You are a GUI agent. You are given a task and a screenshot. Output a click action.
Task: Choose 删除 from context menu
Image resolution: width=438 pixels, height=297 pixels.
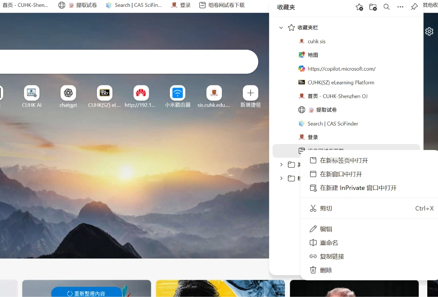tap(369, 270)
